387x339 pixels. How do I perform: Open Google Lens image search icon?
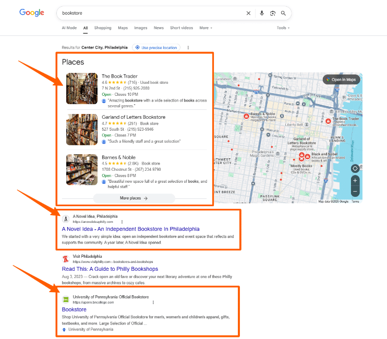(x=272, y=13)
